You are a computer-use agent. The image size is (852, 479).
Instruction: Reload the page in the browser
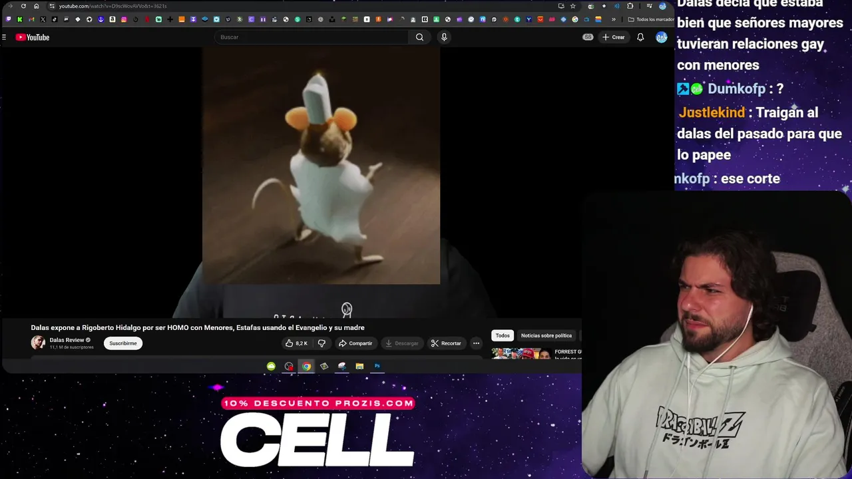[x=23, y=6]
